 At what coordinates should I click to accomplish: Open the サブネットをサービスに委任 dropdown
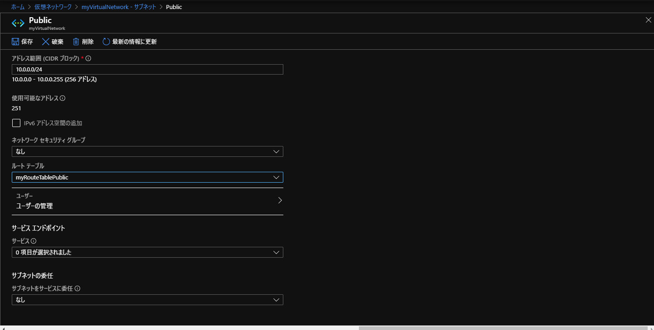click(x=148, y=300)
